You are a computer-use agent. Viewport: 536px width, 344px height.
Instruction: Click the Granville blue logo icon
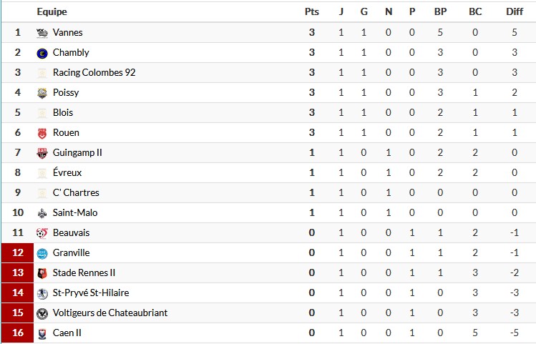[x=42, y=253]
